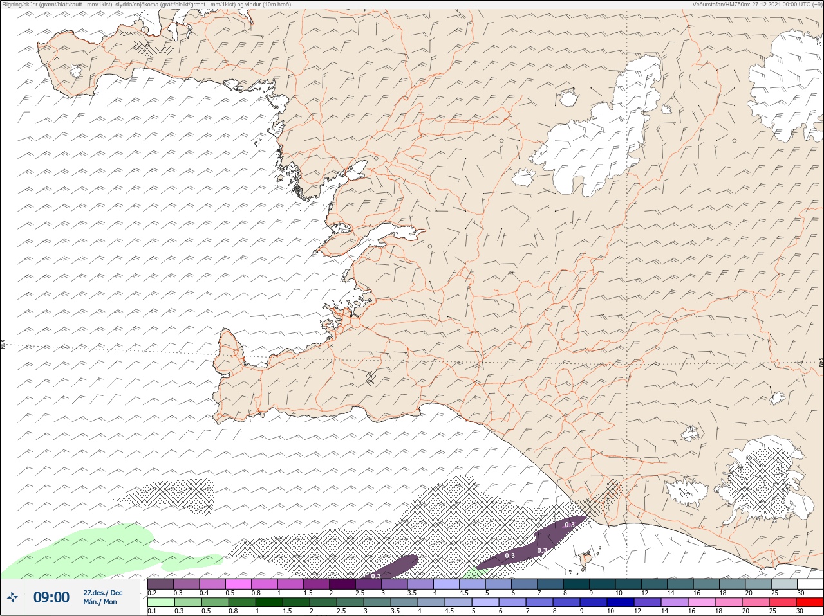Pick the darkest purple swatch labeled 2 in upper row
This screenshot has width=824, height=616.
pyautogui.click(x=342, y=584)
